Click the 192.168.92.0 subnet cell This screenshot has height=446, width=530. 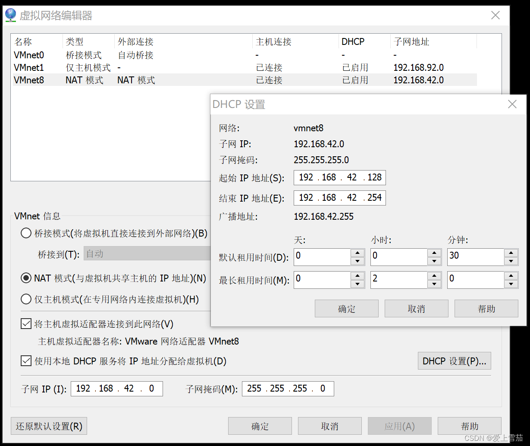[x=418, y=68]
